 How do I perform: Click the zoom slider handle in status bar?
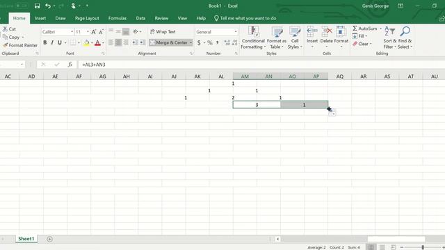[423, 247]
